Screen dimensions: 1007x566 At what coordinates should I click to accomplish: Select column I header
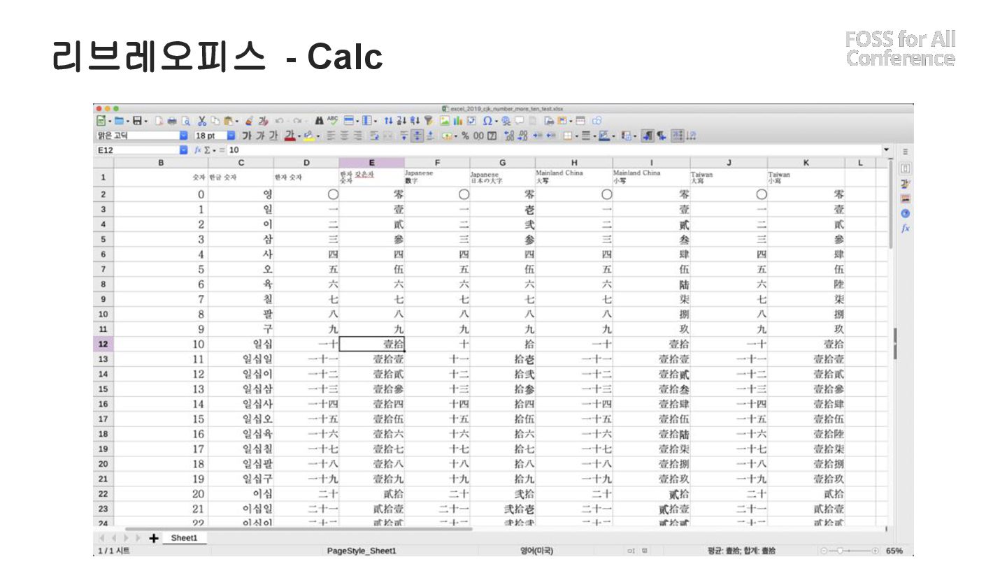tap(651, 163)
